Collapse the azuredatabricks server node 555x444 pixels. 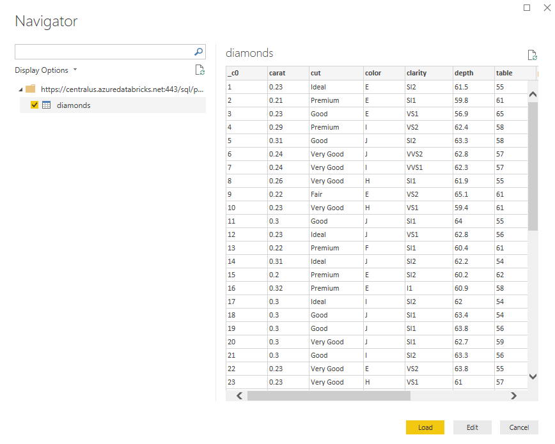click(20, 89)
